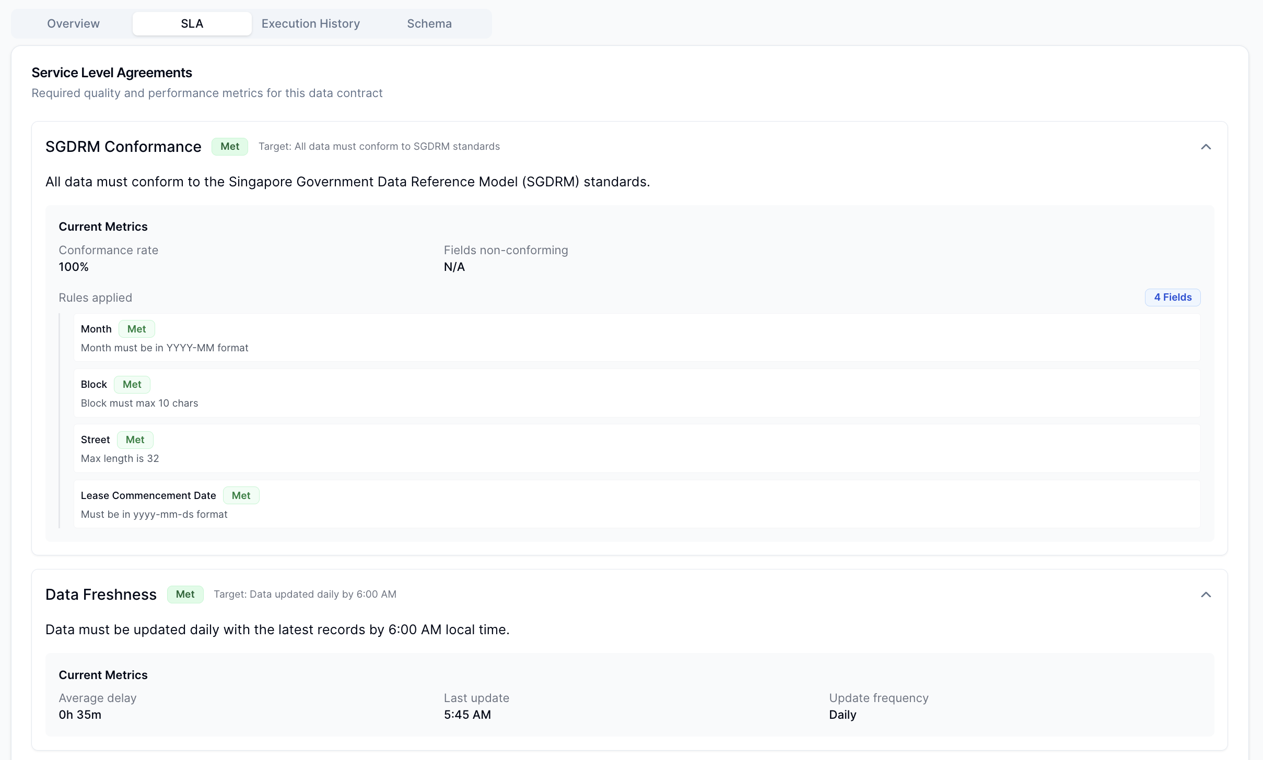This screenshot has height=760, width=1263.
Task: Open the Execution History tab
Action: click(x=310, y=23)
